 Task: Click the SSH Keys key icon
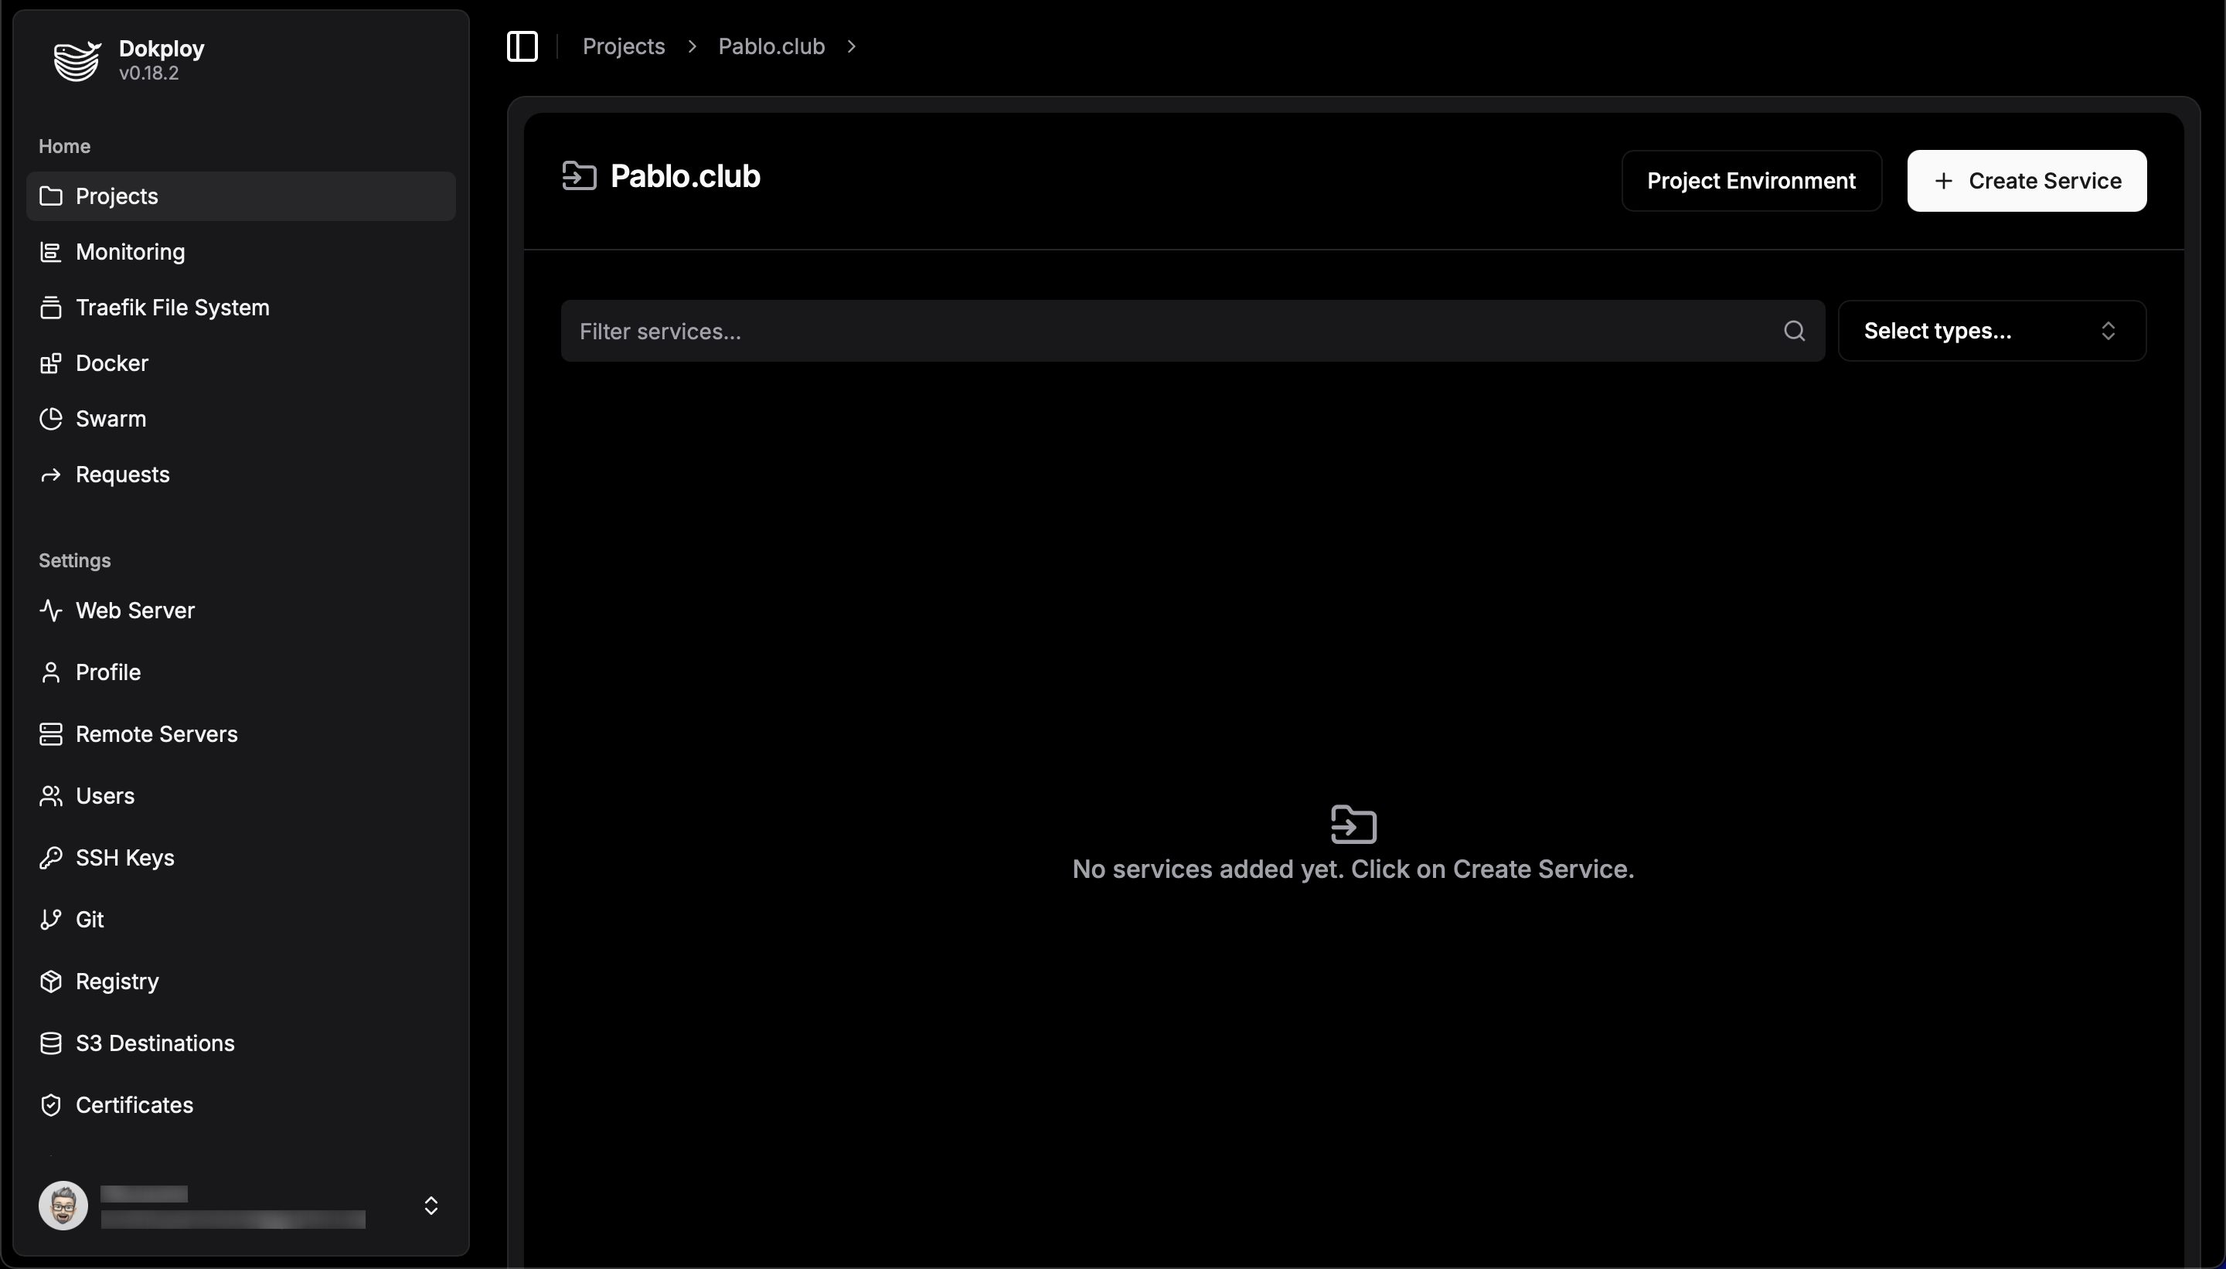[x=50, y=858]
